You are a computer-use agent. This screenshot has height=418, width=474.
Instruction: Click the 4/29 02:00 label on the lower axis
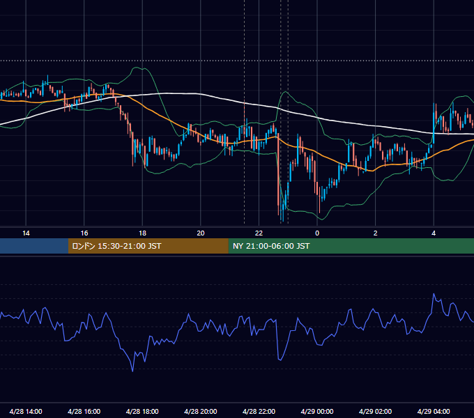pyautogui.click(x=376, y=411)
